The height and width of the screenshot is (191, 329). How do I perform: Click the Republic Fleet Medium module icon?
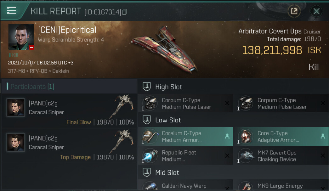tap(150, 156)
